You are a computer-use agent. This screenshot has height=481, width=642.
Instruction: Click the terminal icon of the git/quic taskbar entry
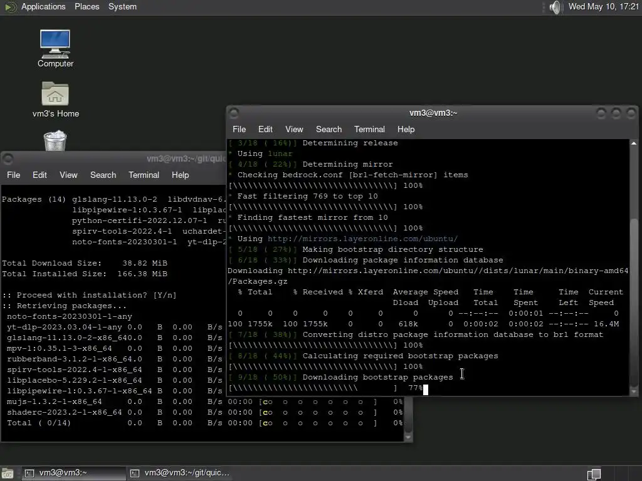point(135,473)
